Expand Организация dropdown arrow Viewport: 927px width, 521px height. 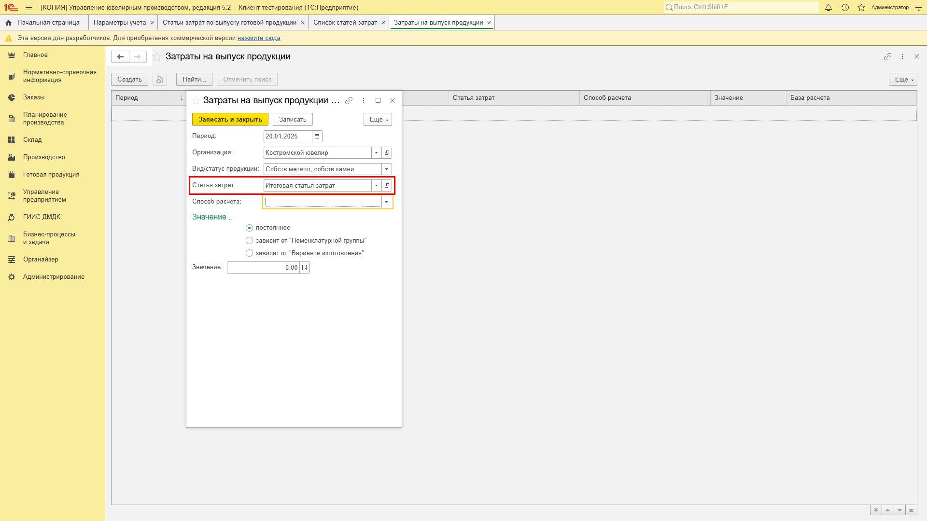377,153
